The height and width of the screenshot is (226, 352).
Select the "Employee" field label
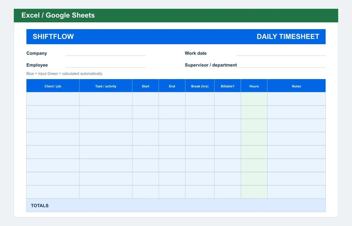point(37,65)
